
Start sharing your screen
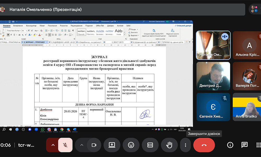(112, 145)
